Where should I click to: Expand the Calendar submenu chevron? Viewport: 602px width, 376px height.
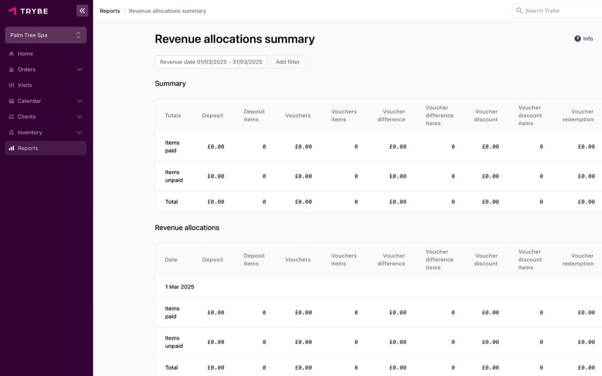[79, 101]
